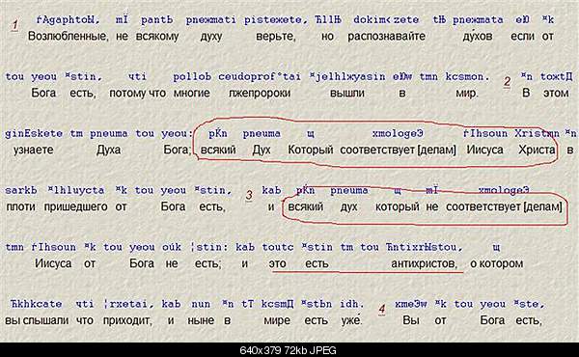The width and height of the screenshot is (579, 357).
Task: Select the transliterated word "kcsmon."
Action: (467, 77)
